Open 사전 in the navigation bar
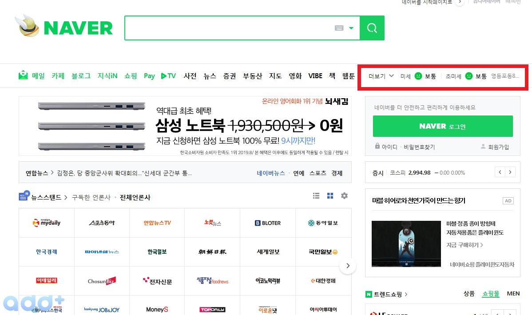 [190, 76]
